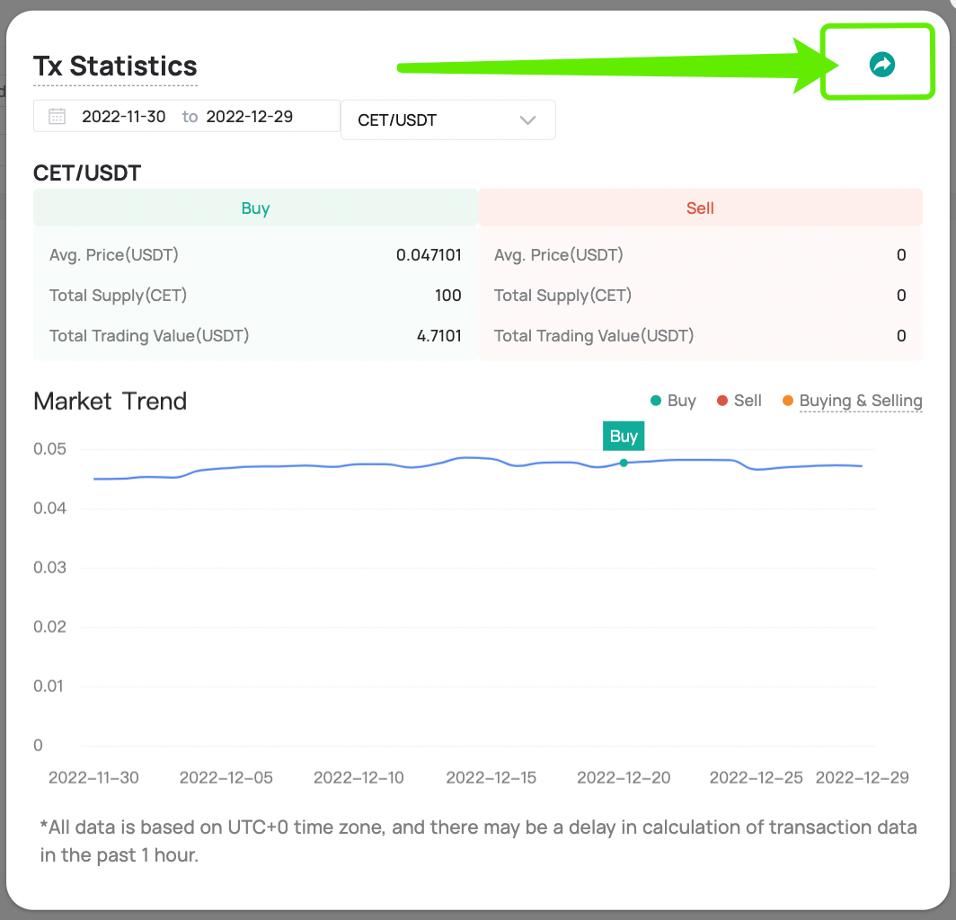
Task: Click the green buy point on trend line
Action: tap(624, 464)
